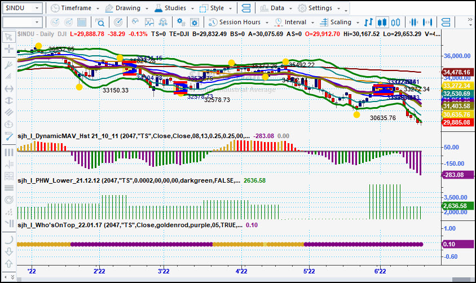
Task: Click the 6'22 date axis label
Action: click(380, 271)
